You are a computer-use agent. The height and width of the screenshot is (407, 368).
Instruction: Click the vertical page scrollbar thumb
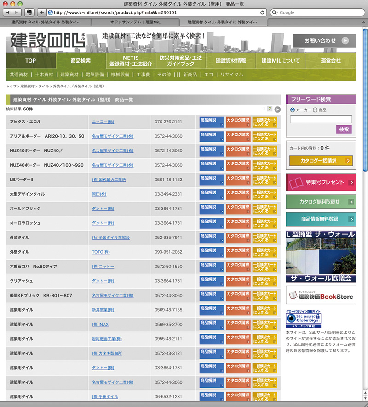coord(365,100)
